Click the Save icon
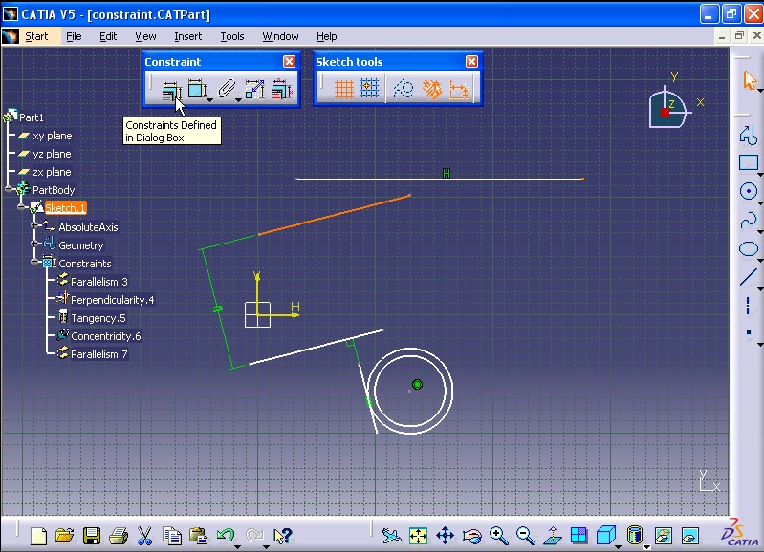The width and height of the screenshot is (764, 552). 92,536
